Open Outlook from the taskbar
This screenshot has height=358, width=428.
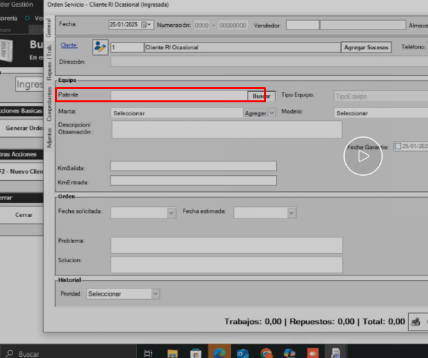pos(243,353)
